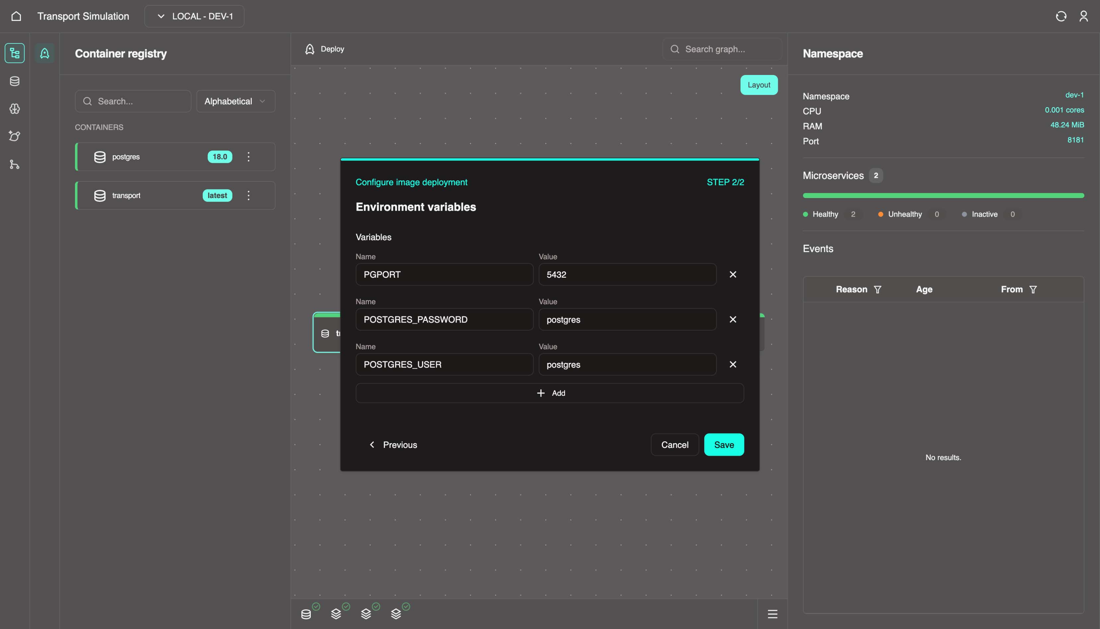Click the Age column header
Screen dimensions: 1100x629
tap(924, 289)
